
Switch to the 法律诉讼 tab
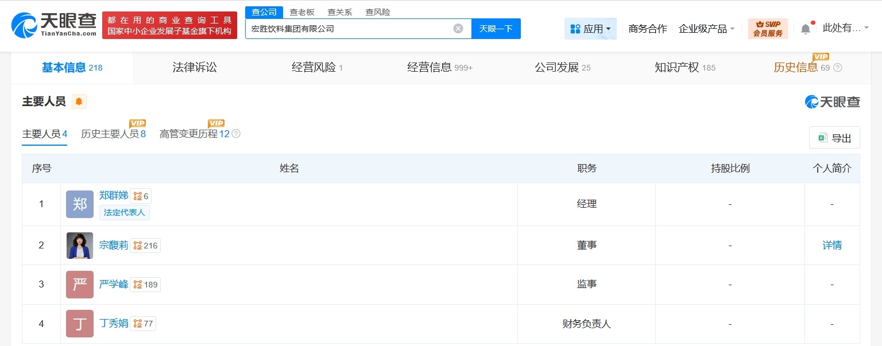[195, 68]
